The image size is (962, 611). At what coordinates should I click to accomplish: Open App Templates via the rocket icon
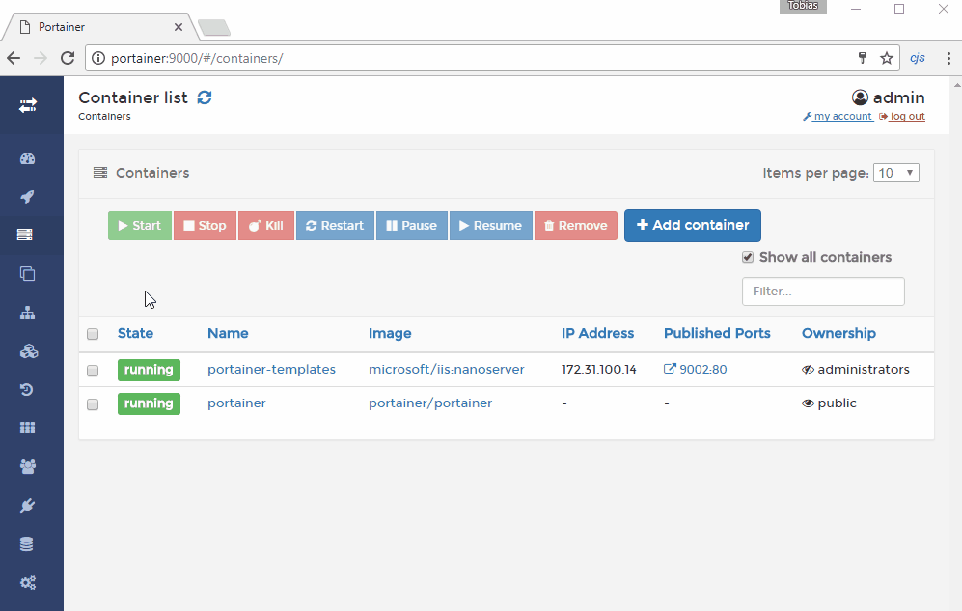(x=27, y=197)
